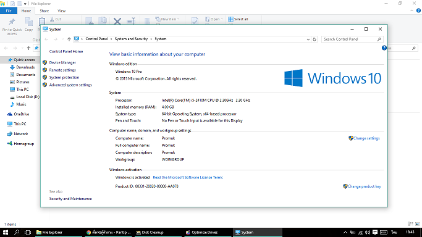422x237 pixels.
Task: Click the Remote settings shield link
Action: point(62,70)
